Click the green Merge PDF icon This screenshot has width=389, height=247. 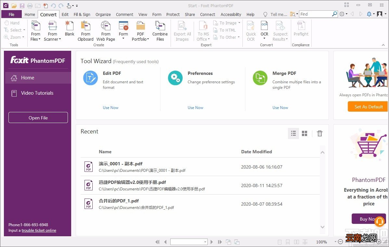[260, 78]
